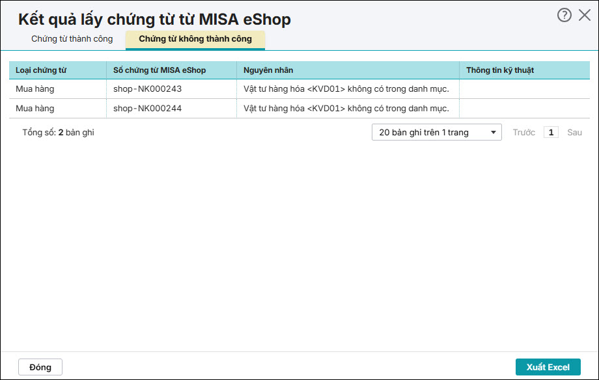Go to previous page with Trước
This screenshot has width=599, height=380.
pos(523,133)
